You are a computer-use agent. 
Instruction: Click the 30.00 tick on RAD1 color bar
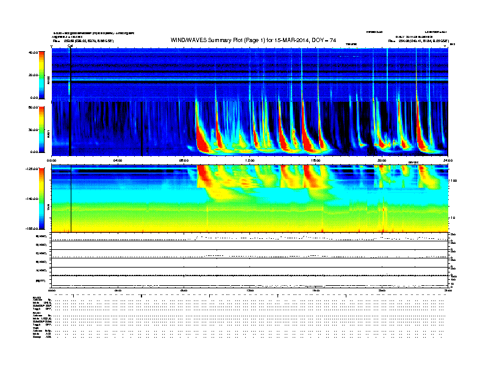[x=33, y=130]
